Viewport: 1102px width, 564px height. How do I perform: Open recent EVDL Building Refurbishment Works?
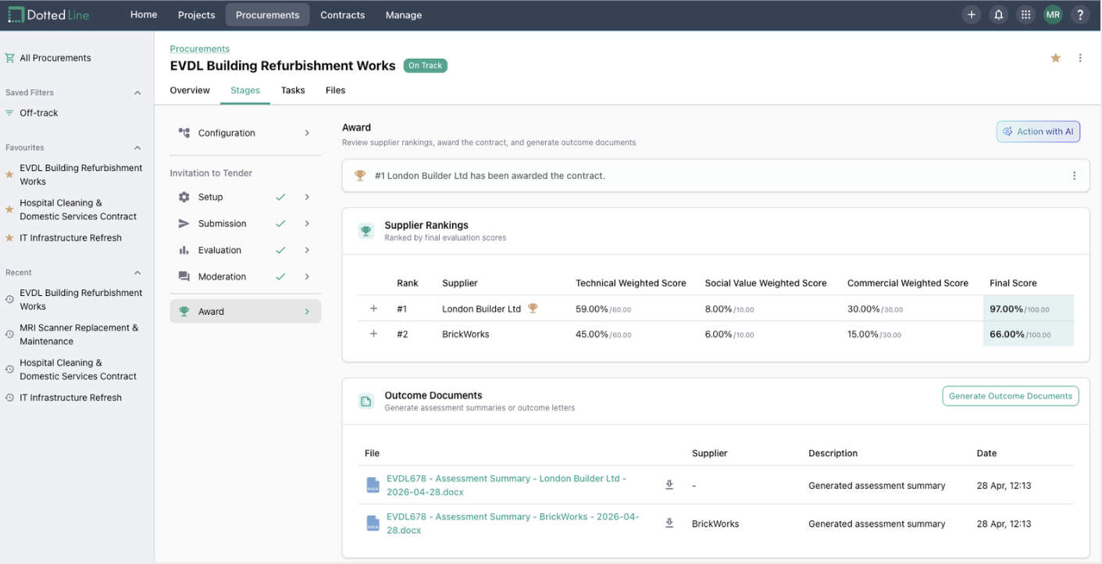click(x=81, y=299)
